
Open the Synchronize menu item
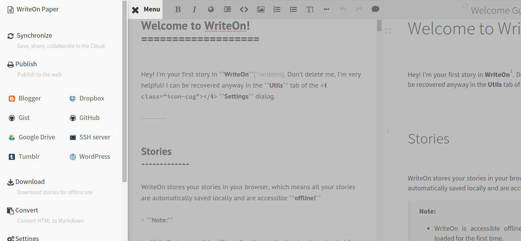[30, 35]
